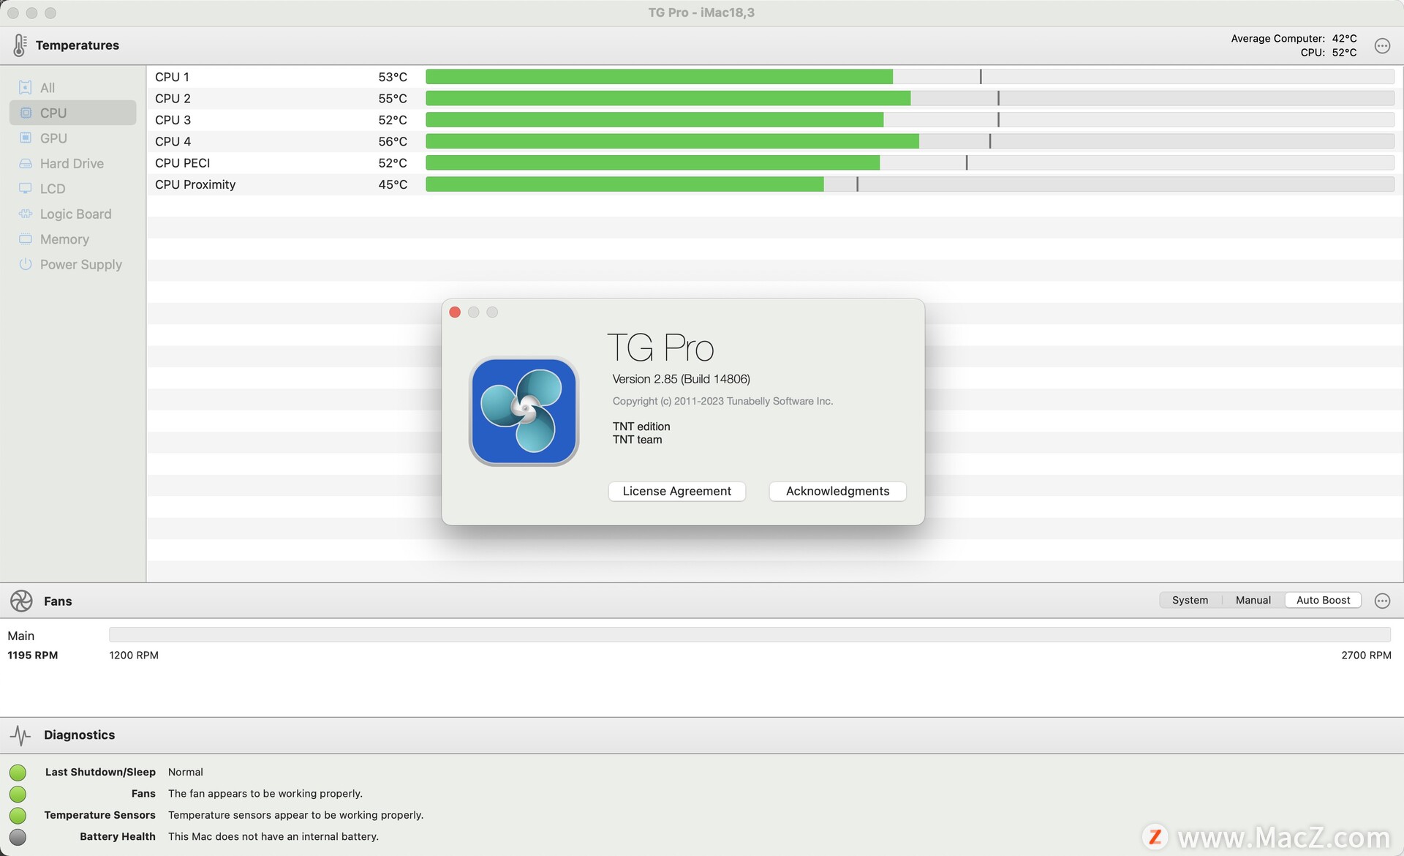Image resolution: width=1404 pixels, height=856 pixels.
Task: Click 'This Mac does not have an internal battery' text
Action: [273, 836]
